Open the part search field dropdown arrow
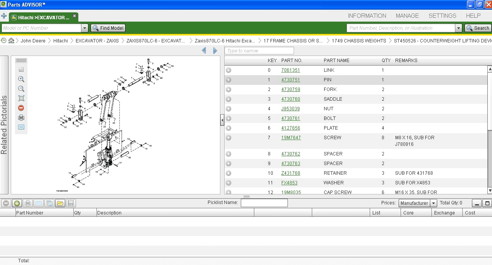 pos(458,28)
